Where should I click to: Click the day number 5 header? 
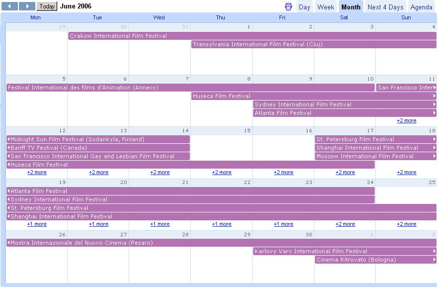[64, 79]
